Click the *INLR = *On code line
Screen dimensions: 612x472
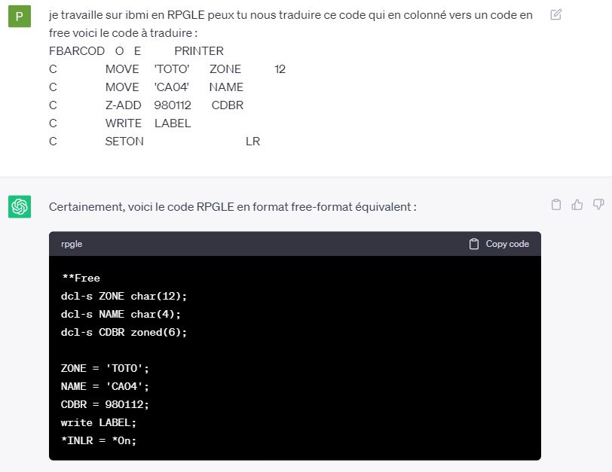coord(98,441)
